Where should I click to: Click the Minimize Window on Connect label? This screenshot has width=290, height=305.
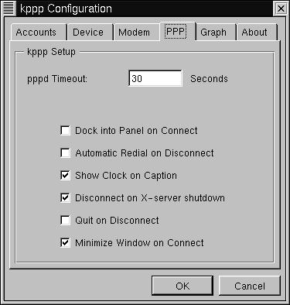pyautogui.click(x=139, y=243)
